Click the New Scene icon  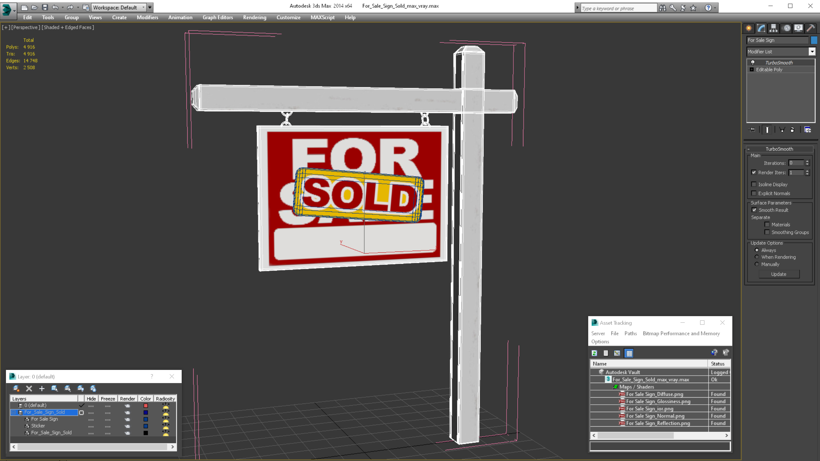pyautogui.click(x=24, y=7)
